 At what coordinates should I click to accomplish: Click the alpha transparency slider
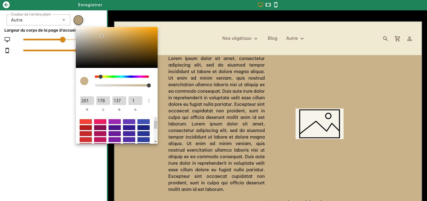(123, 85)
